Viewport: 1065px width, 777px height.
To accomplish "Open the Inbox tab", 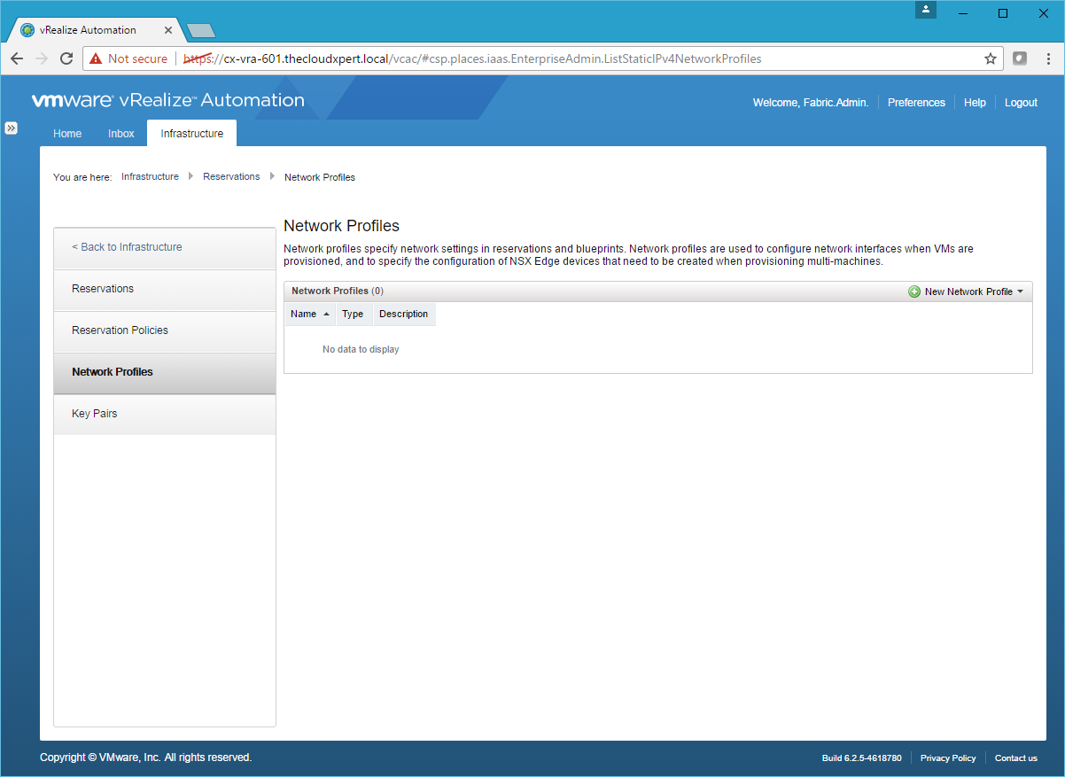I will pyautogui.click(x=121, y=134).
